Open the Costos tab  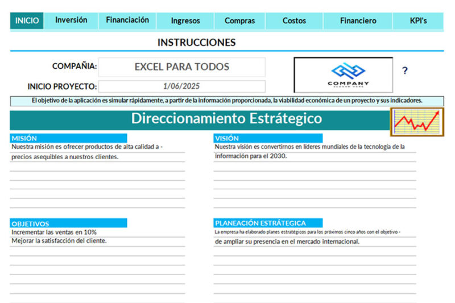(294, 20)
